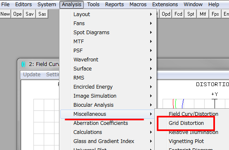Click Update in Field Curv window

pyautogui.click(x=32, y=75)
